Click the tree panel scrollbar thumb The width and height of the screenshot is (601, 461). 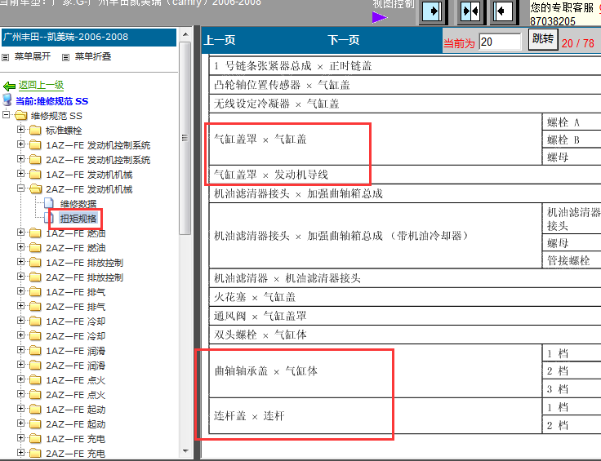185,138
